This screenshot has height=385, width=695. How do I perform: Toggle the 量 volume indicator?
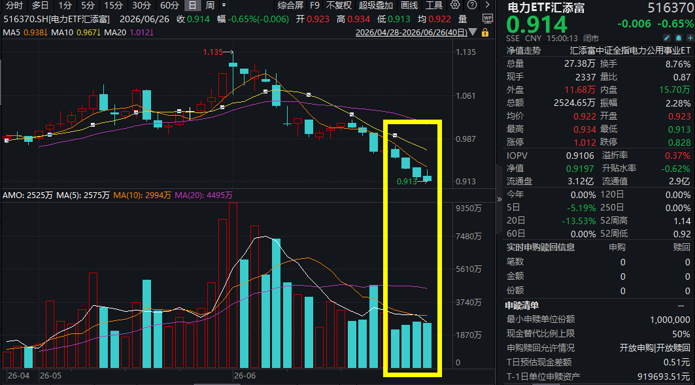point(463,19)
